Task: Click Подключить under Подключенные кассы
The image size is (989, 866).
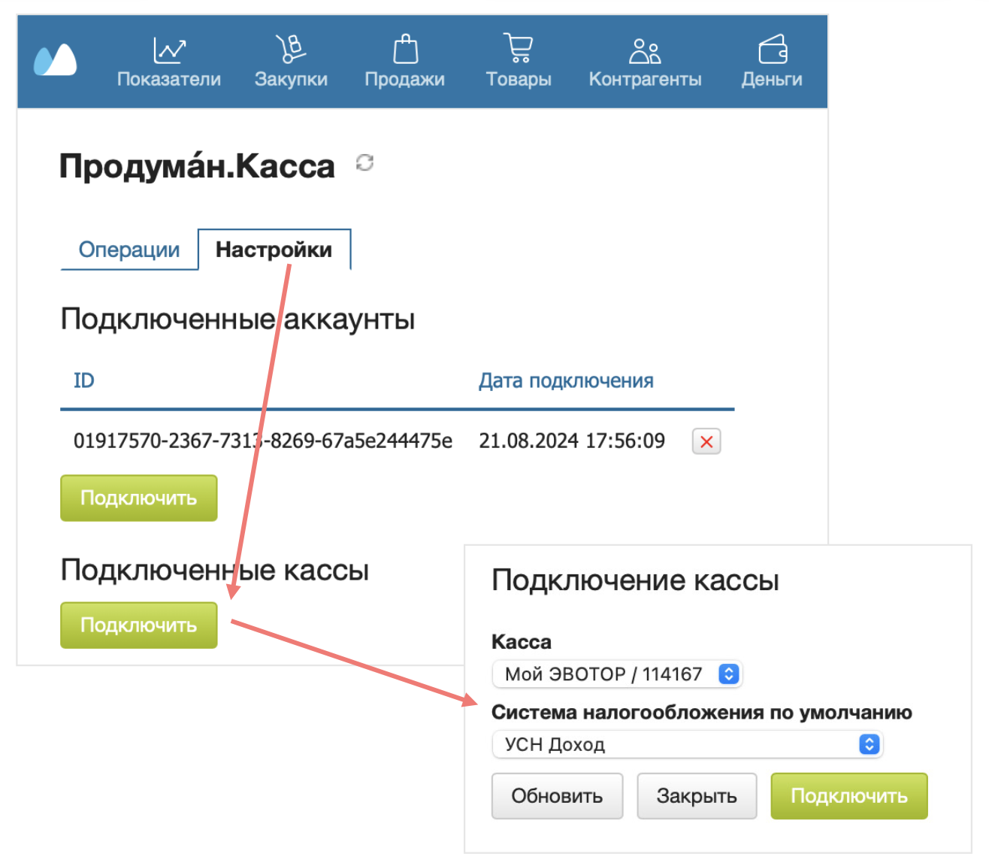Action: point(139,625)
